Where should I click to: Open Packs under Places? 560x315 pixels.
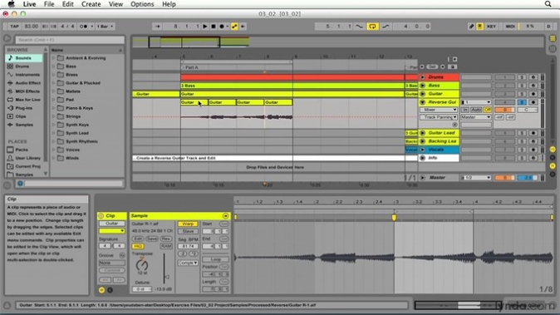(x=22, y=150)
